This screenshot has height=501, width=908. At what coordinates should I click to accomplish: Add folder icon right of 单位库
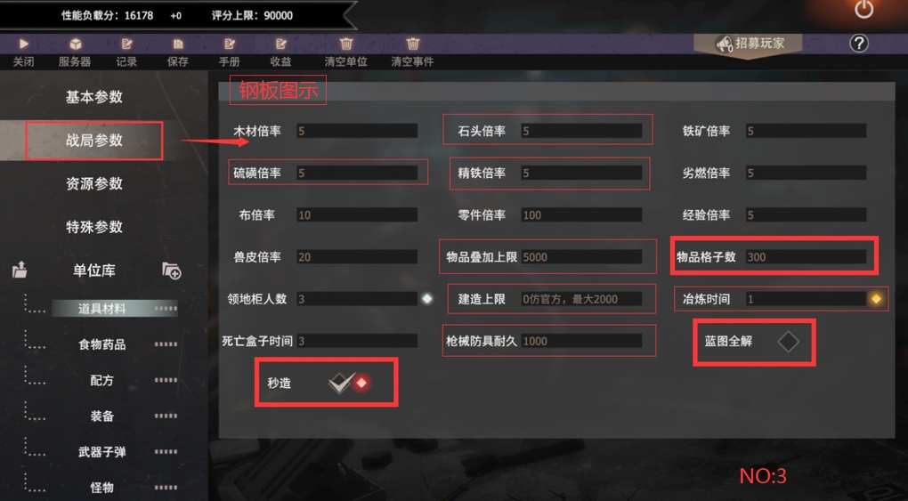coord(172,271)
